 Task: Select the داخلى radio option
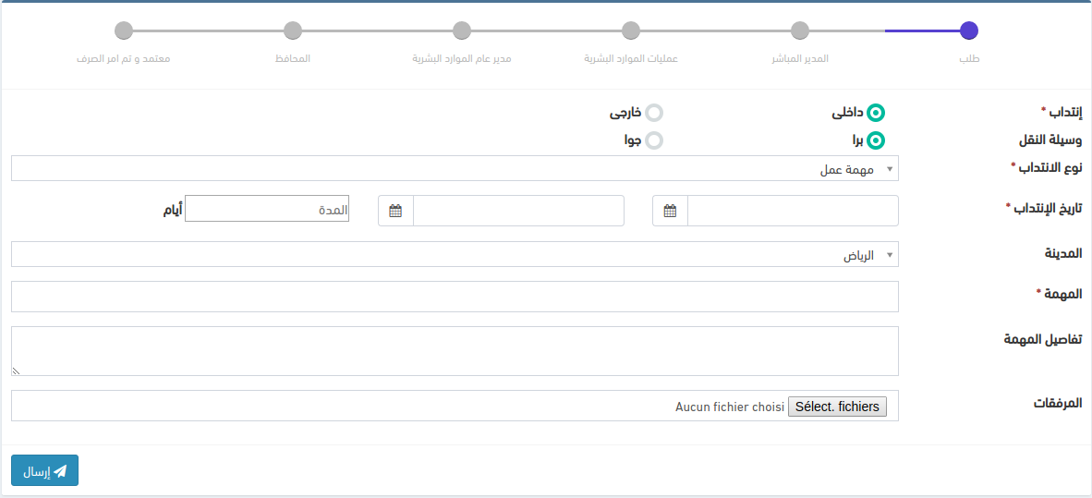click(876, 113)
